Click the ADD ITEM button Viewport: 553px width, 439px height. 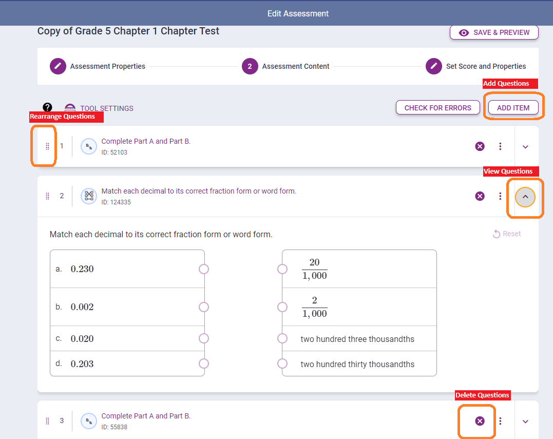point(513,108)
